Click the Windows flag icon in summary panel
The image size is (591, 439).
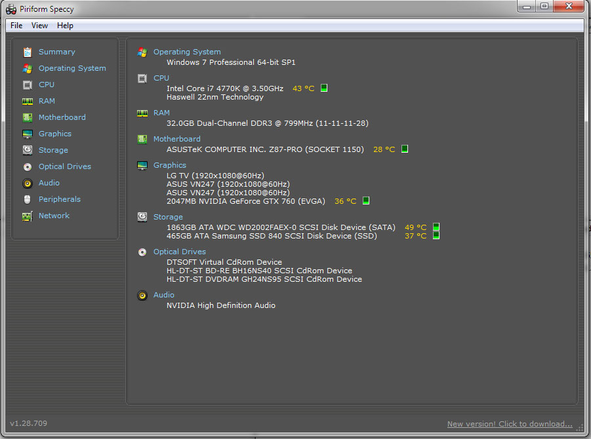click(x=142, y=52)
